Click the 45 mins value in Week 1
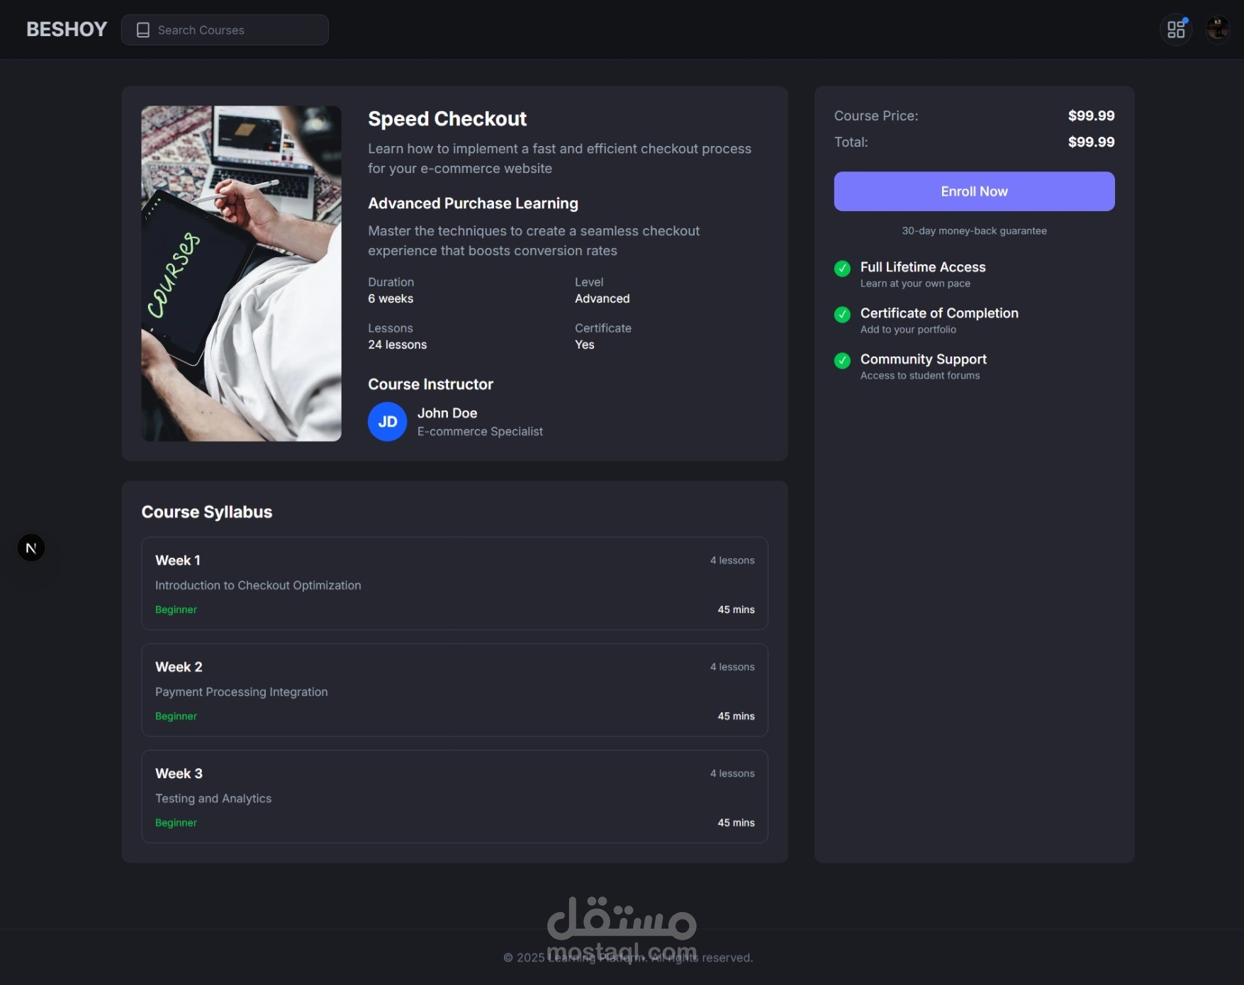Screen dimensions: 1244x985 coord(736,609)
